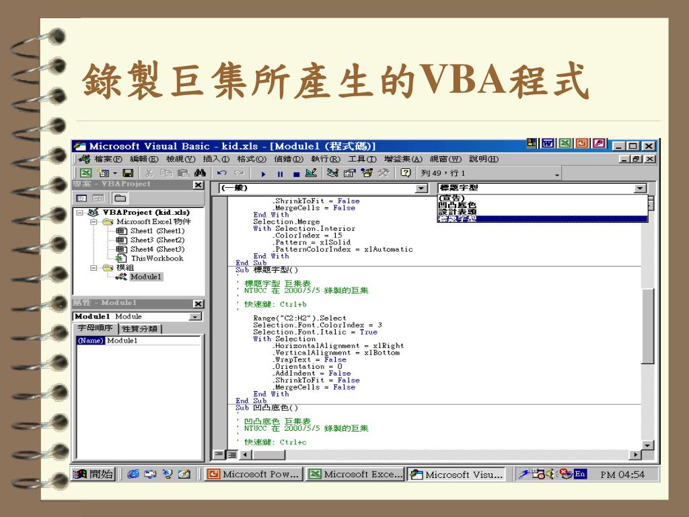The height and width of the screenshot is (517, 689).
Task: Select Sheet1 (Sheet1) in project tree
Action: [x=157, y=231]
